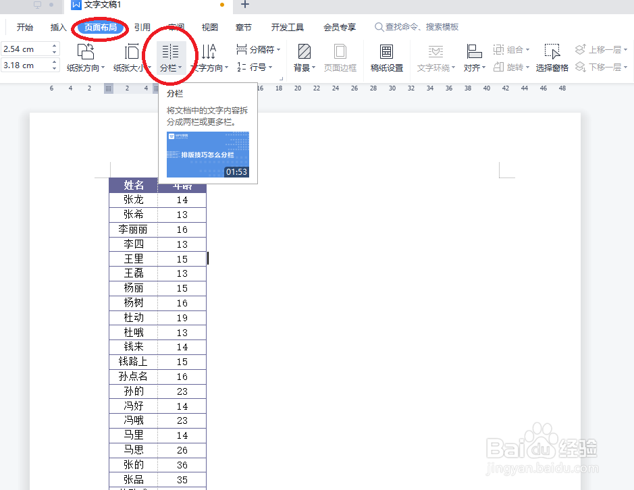
Task: Click age cell 35 beside 张品
Action: point(182,479)
